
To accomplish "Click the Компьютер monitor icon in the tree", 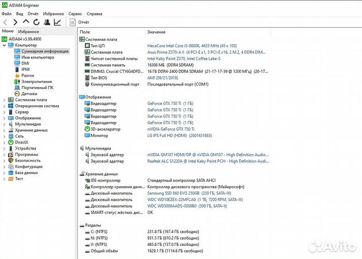I will coord(11,45).
